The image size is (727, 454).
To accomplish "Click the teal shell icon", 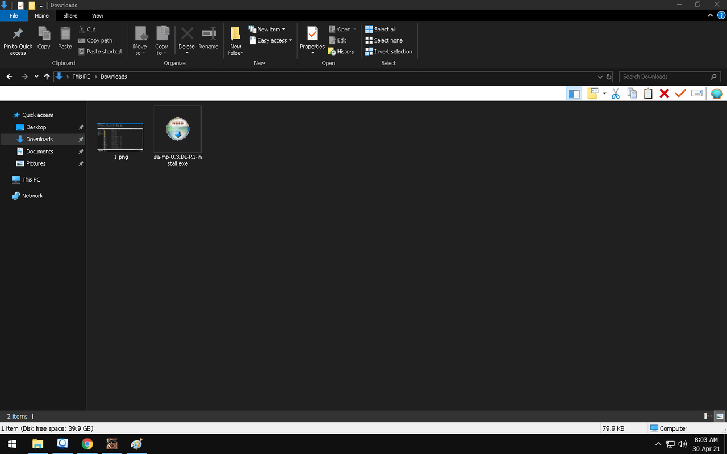I will point(717,94).
